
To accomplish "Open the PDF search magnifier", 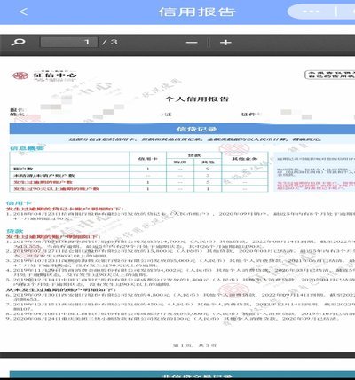I will point(19,43).
